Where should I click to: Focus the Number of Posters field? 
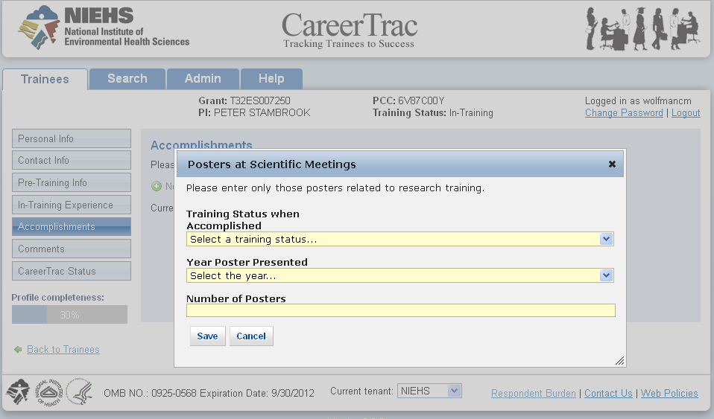coord(401,310)
